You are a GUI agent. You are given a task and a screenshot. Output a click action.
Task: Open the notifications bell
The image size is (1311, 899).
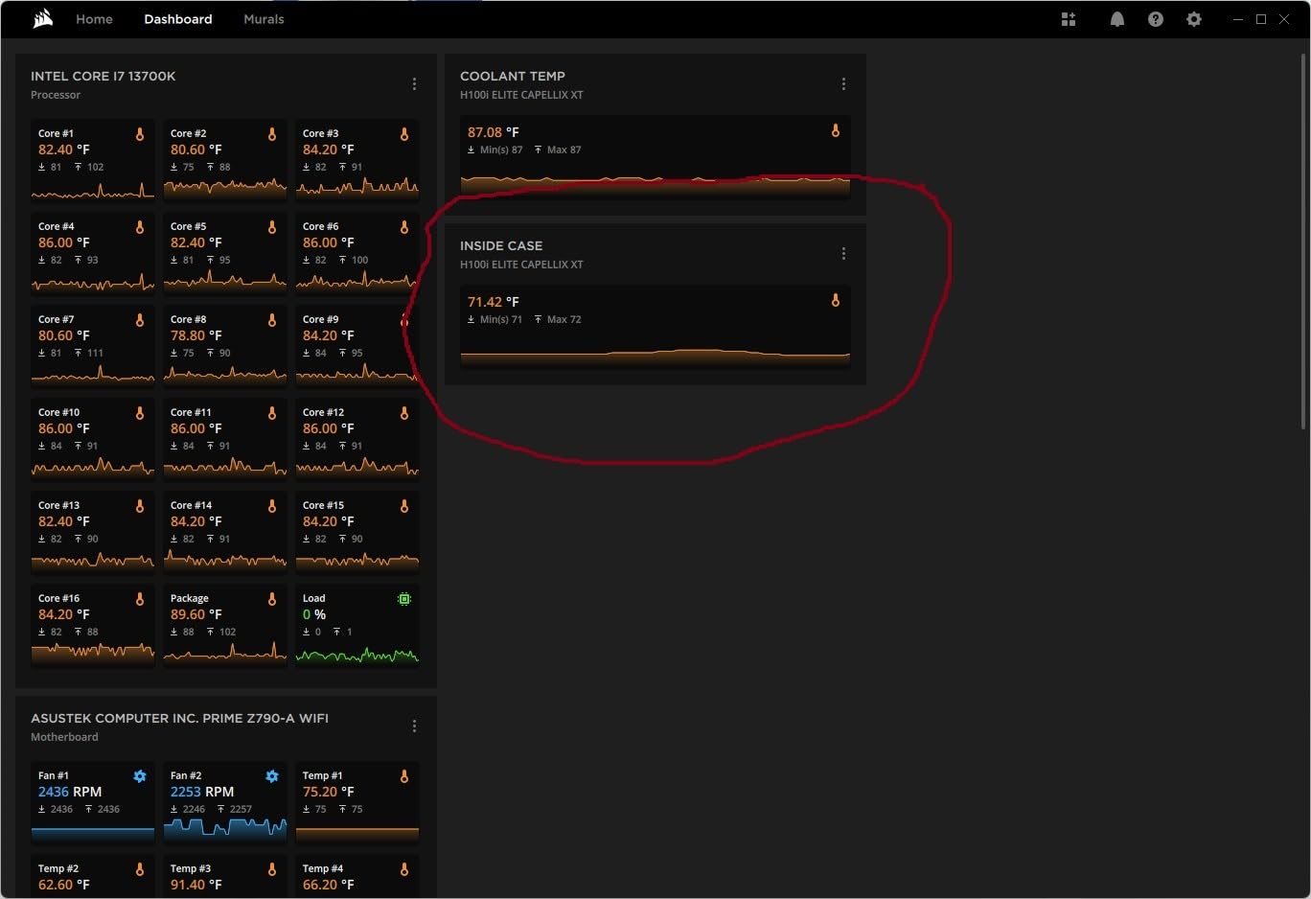[x=1116, y=19]
